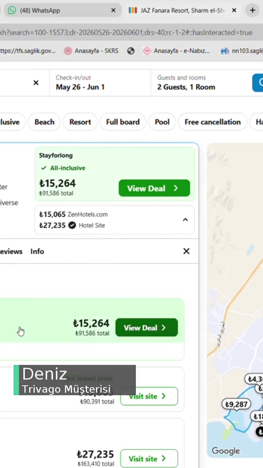The width and height of the screenshot is (263, 468).
Task: Apply the Resort filter chip
Action: click(80, 122)
